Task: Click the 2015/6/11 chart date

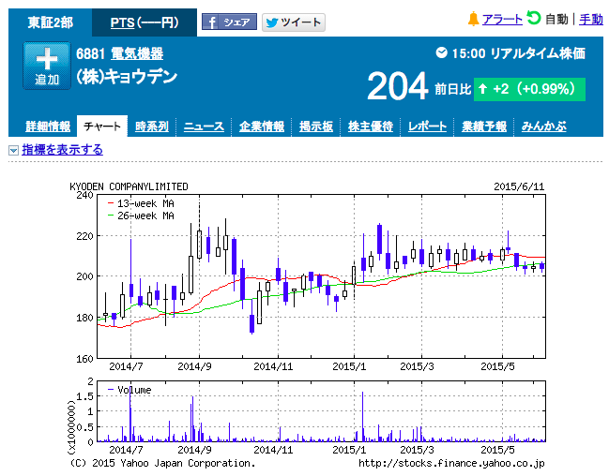Action: click(x=519, y=186)
